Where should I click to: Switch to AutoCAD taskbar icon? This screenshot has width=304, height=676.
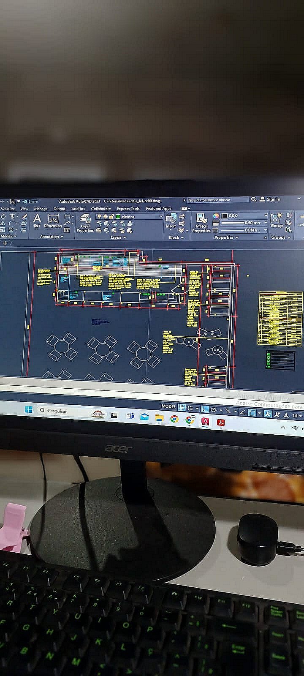tap(205, 421)
